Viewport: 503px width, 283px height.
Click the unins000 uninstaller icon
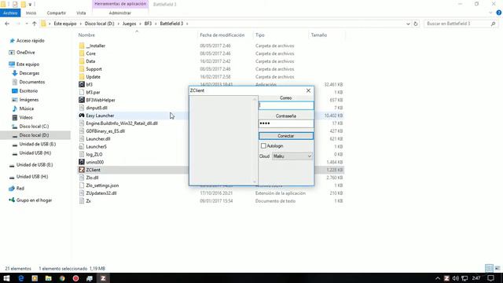pyautogui.click(x=82, y=162)
